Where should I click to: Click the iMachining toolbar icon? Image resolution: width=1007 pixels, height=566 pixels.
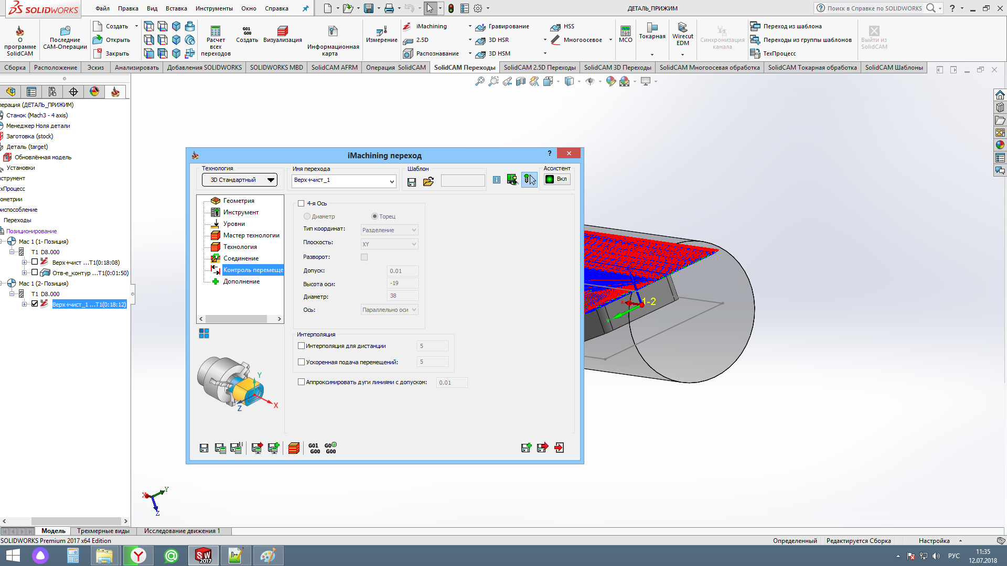pyautogui.click(x=408, y=26)
